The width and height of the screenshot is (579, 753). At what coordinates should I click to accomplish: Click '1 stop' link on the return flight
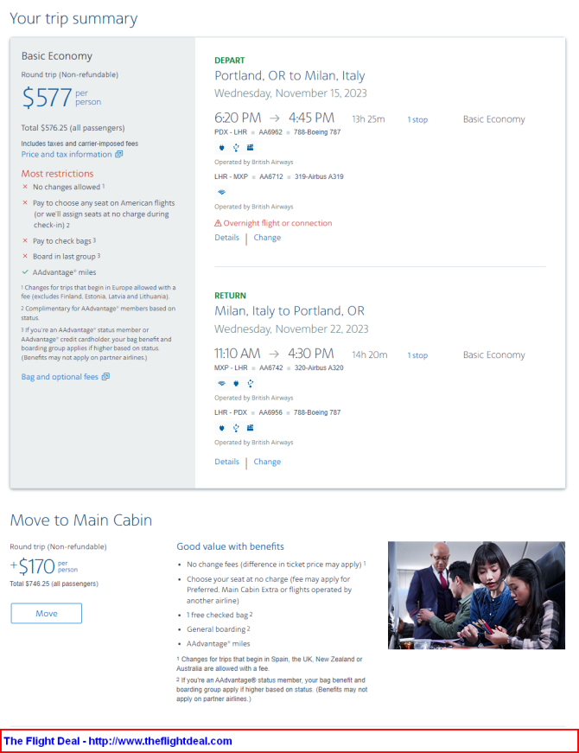click(x=417, y=355)
